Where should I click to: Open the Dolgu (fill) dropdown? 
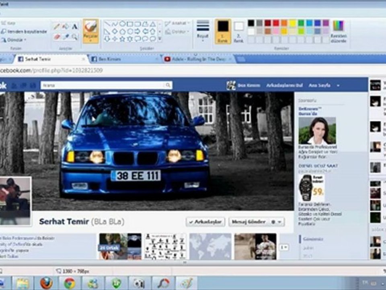coord(177,31)
